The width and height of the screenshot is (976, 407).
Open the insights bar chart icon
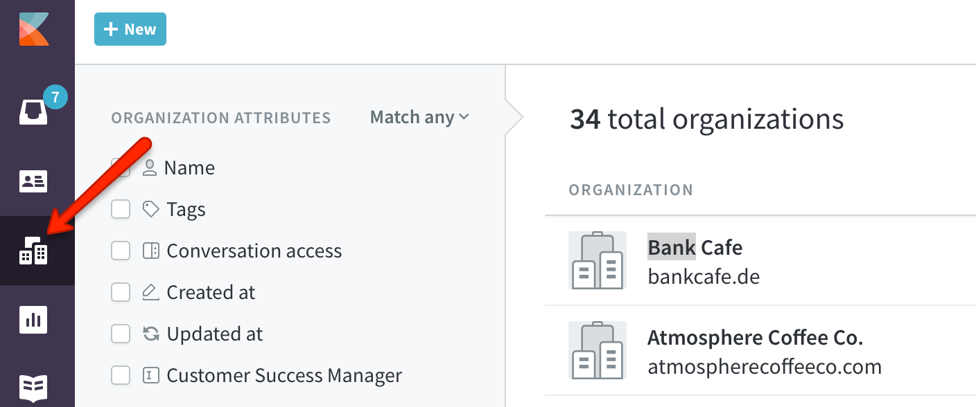[x=33, y=320]
